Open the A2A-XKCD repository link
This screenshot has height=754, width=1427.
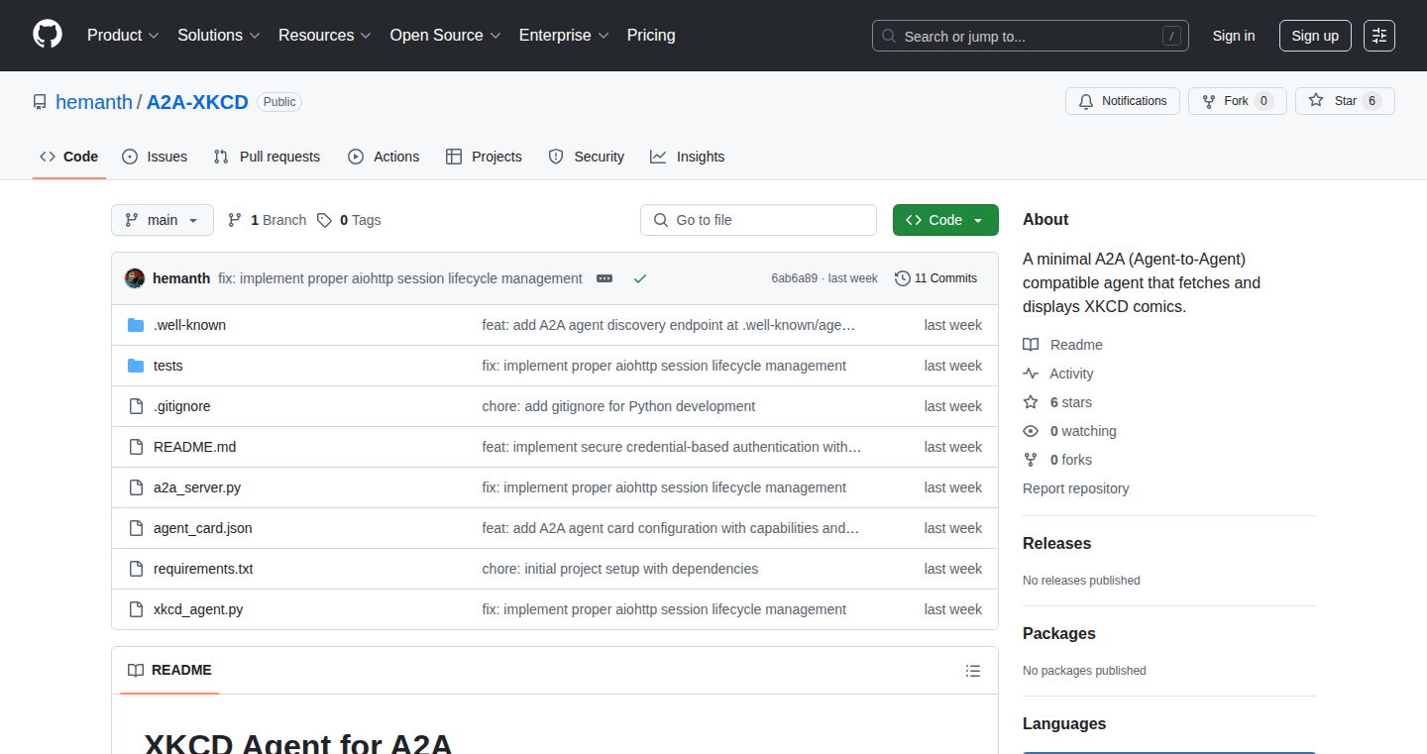197,102
